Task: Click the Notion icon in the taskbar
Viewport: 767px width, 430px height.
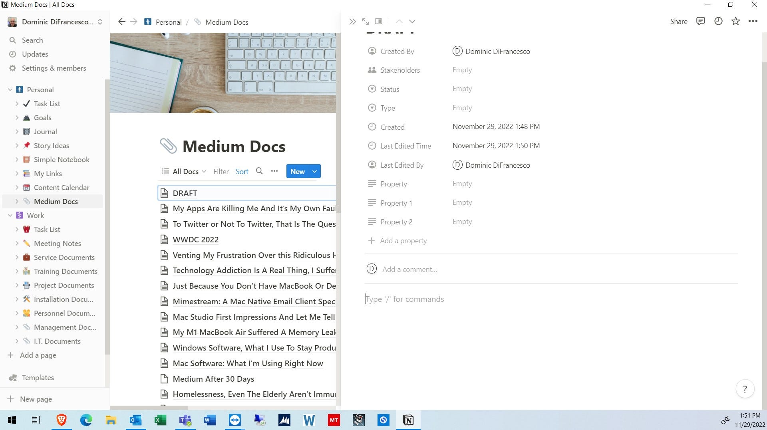Action: coord(408,420)
